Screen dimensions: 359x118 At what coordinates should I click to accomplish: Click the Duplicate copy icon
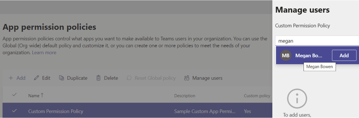click(x=61, y=78)
